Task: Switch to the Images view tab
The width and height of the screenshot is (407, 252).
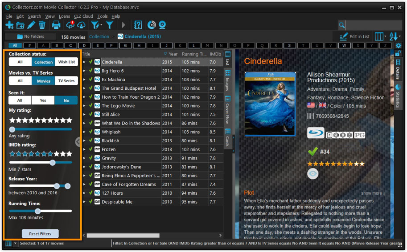Action: [228, 80]
